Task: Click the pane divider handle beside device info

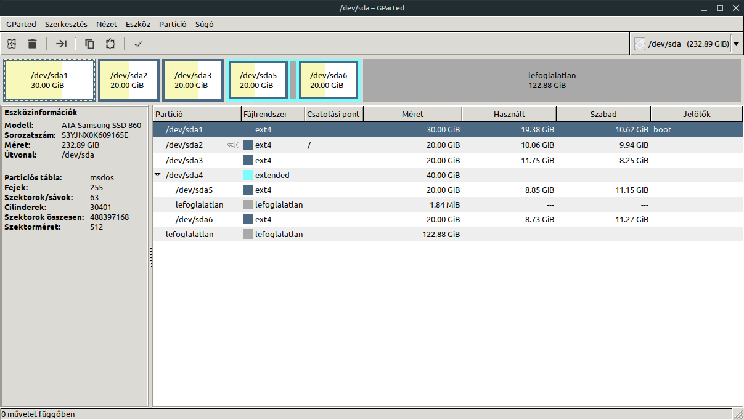Action: click(x=150, y=257)
